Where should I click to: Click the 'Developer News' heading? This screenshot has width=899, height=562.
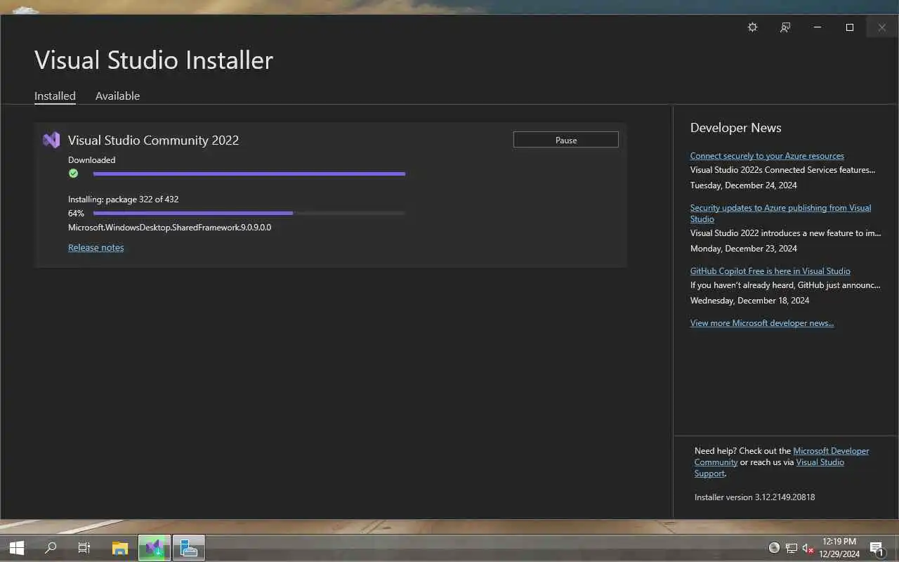point(735,128)
